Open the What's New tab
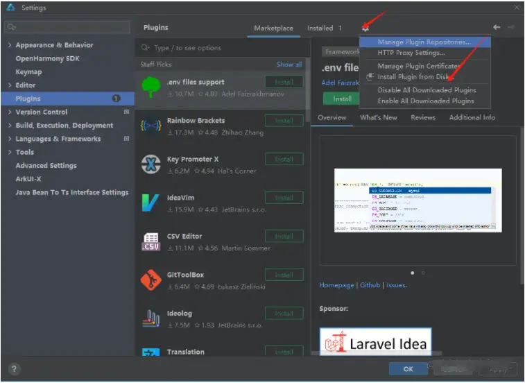525x383 pixels. 379,118
